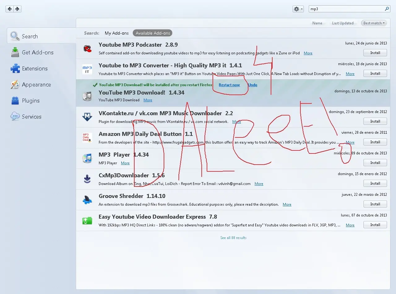Image resolution: width=396 pixels, height=294 pixels.
Task: Show more about VKontakte MP3 Music Downloader
Action: pyautogui.click(x=237, y=122)
